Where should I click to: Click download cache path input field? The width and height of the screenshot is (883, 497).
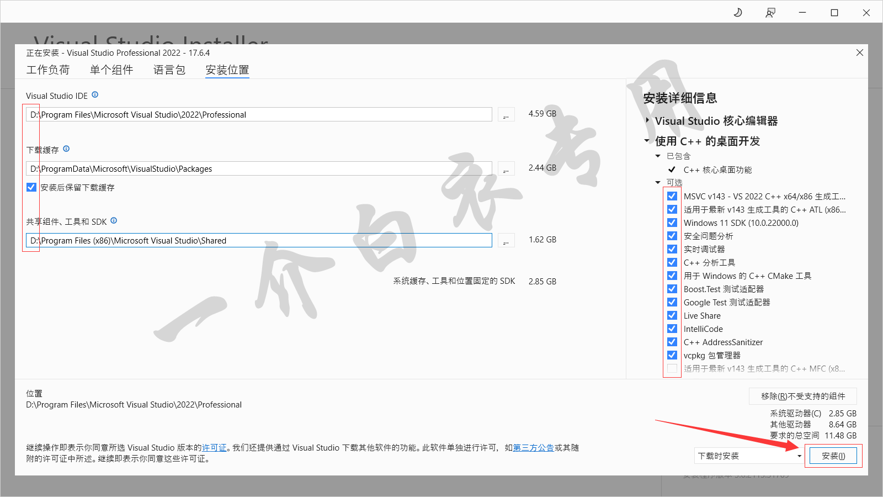(259, 168)
